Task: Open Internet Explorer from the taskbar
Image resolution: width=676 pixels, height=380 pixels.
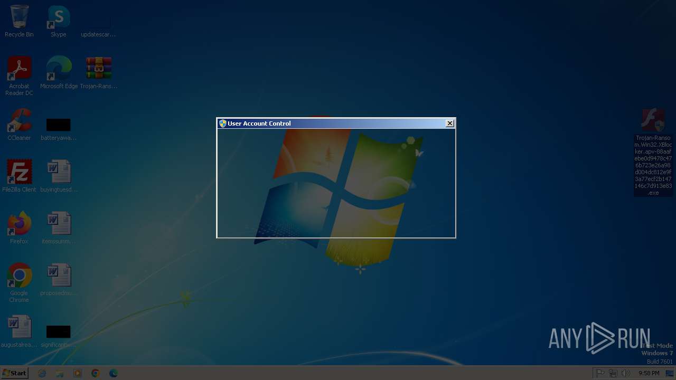Action: coord(42,373)
